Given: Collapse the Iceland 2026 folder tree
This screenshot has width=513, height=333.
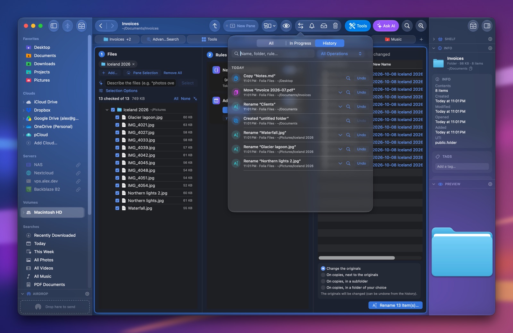Looking at the screenshot, I should click(x=107, y=110).
